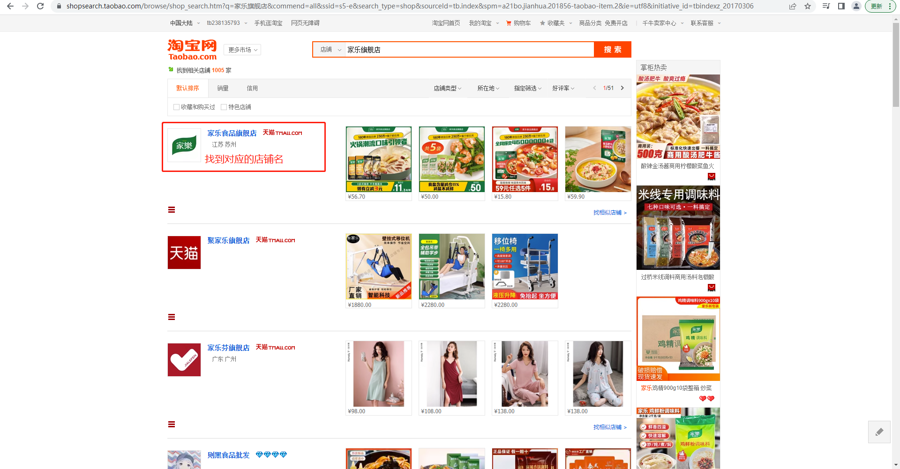The height and width of the screenshot is (469, 900).
Task: Click the orange 搜索 search button
Action: point(613,50)
